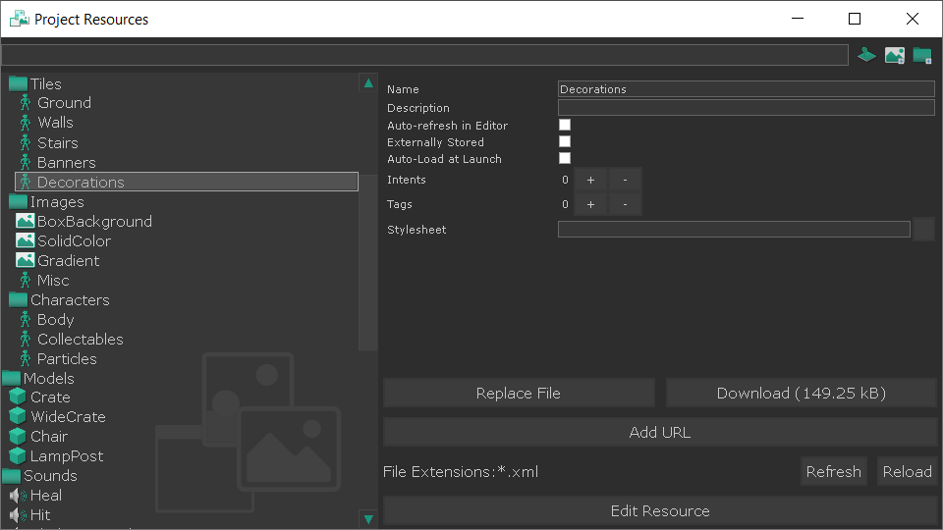Viewport: 943px width, 530px height.
Task: Click the resource tree scroll down arrow
Action: (368, 518)
